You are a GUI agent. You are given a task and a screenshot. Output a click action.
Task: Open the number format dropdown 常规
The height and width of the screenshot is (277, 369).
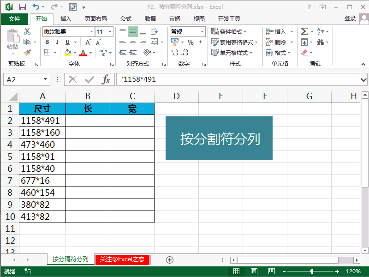202,31
